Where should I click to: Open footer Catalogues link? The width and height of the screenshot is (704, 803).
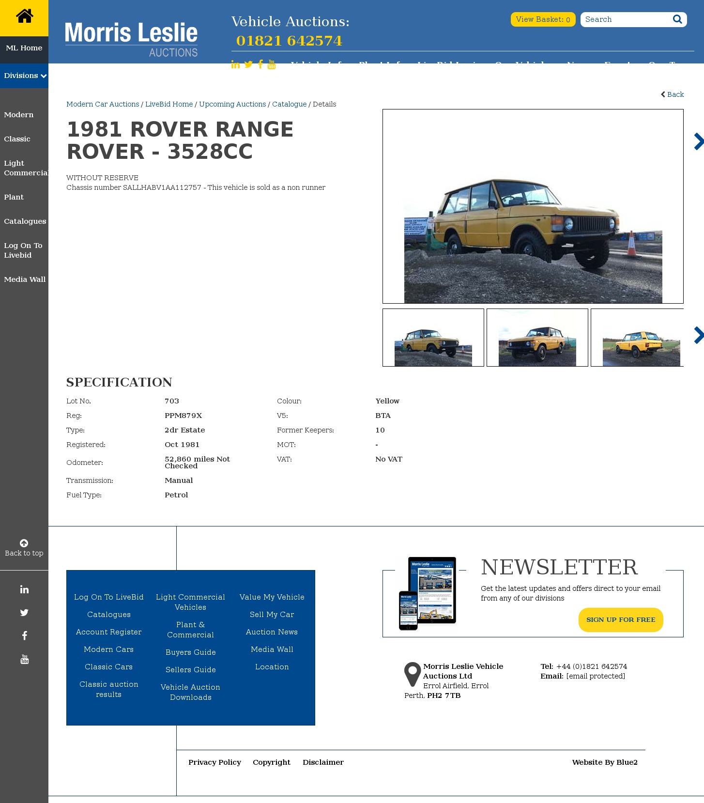tap(109, 615)
